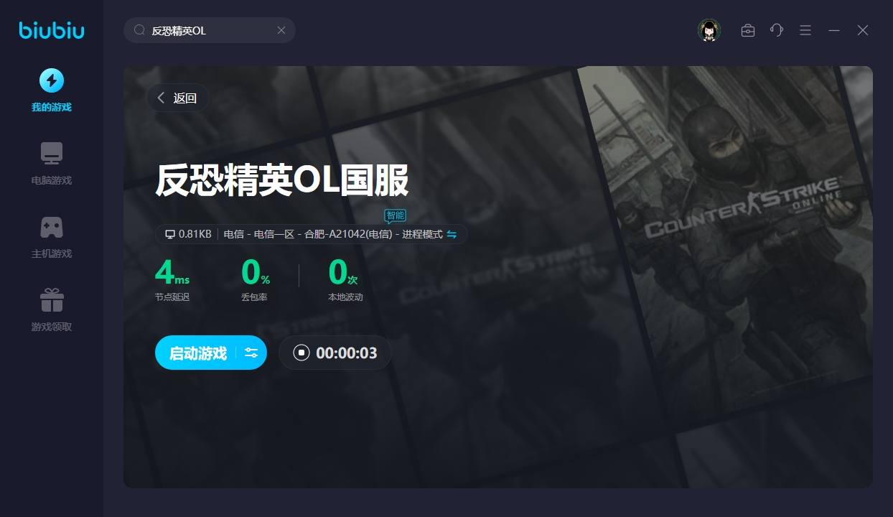893x517 pixels.
Task: Open the hamburger main menu
Action: click(x=805, y=30)
